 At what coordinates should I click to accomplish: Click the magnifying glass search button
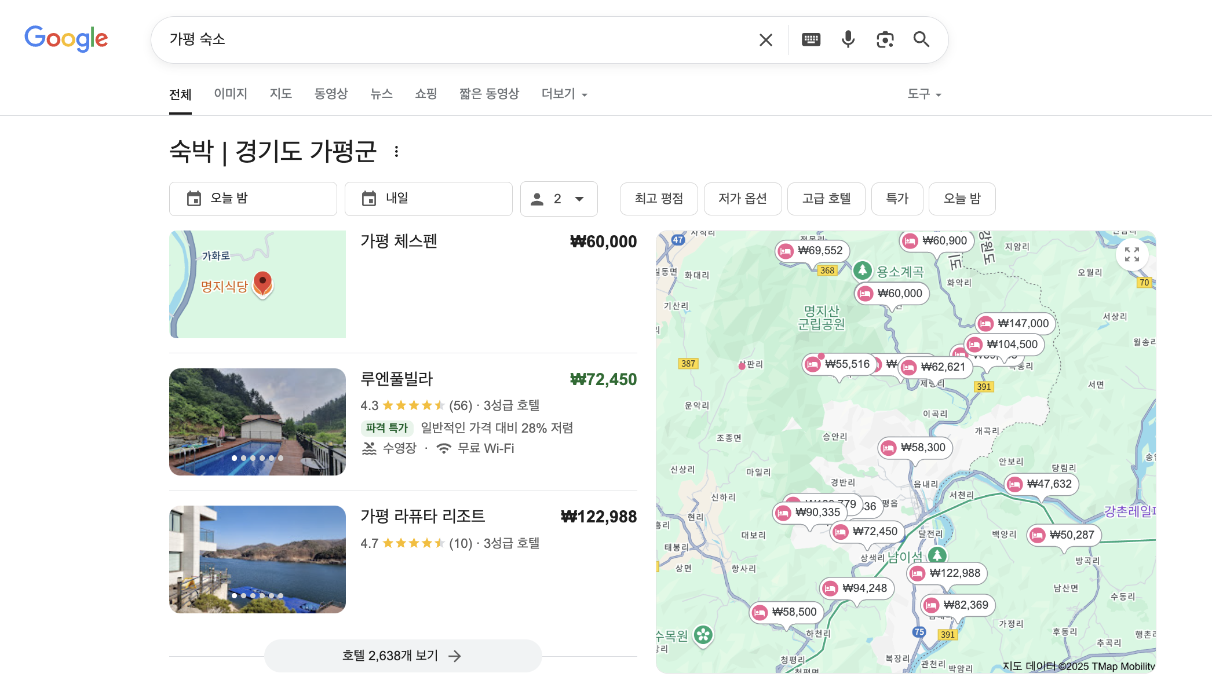tap(921, 39)
